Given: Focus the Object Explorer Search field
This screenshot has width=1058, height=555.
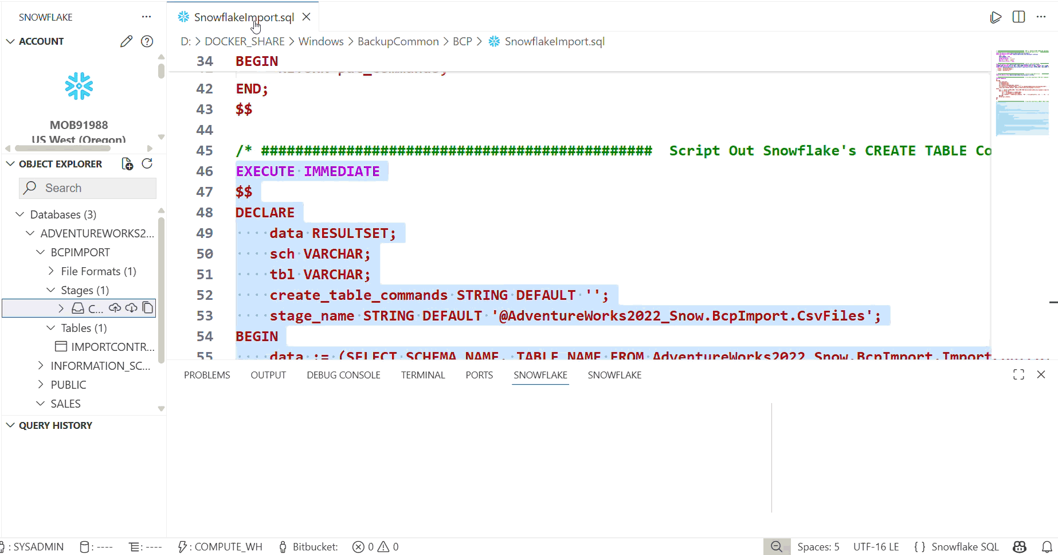Looking at the screenshot, I should (88, 188).
